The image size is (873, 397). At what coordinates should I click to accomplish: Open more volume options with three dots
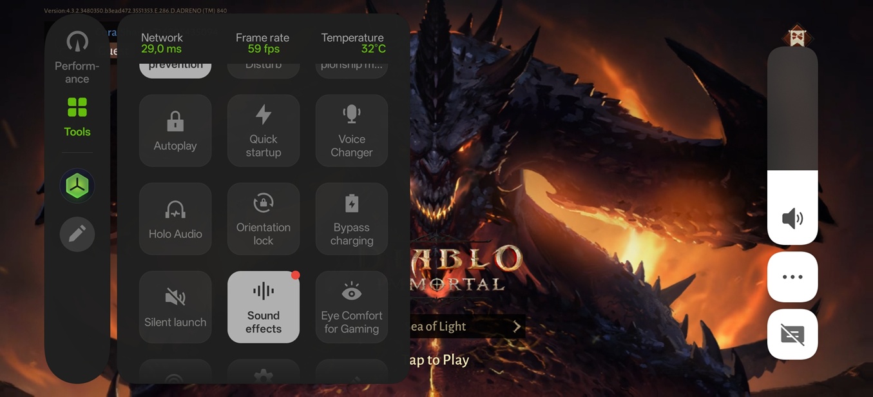792,277
